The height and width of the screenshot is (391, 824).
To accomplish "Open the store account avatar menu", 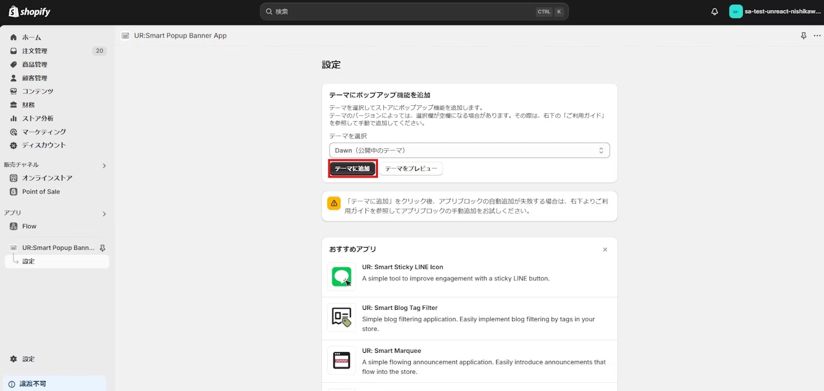I will tap(736, 12).
